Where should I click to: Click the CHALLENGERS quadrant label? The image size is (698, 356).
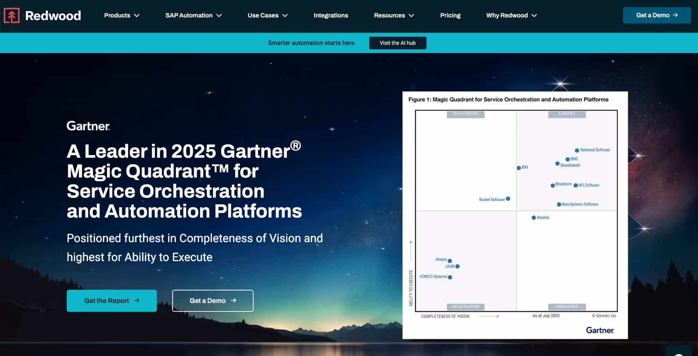tap(466, 114)
